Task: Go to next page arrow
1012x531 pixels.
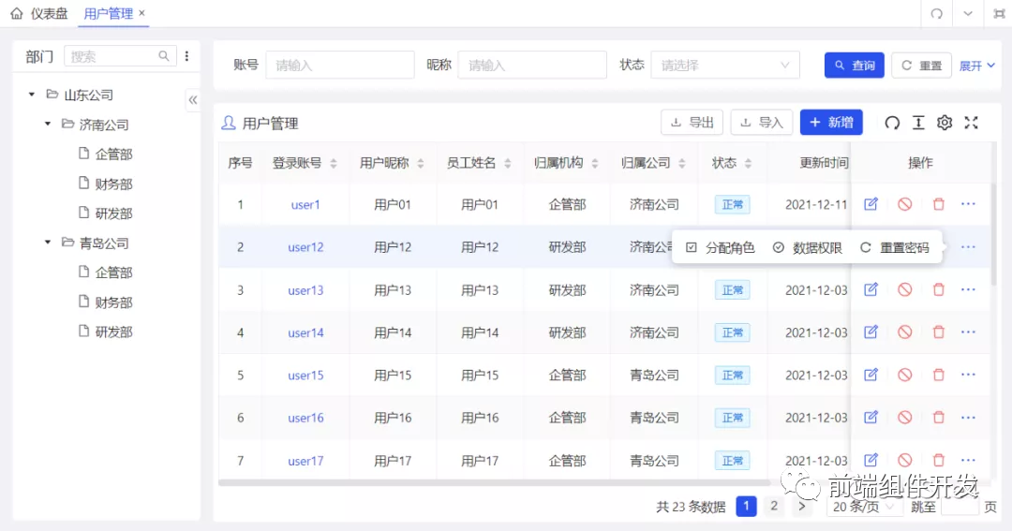Action: (x=801, y=507)
